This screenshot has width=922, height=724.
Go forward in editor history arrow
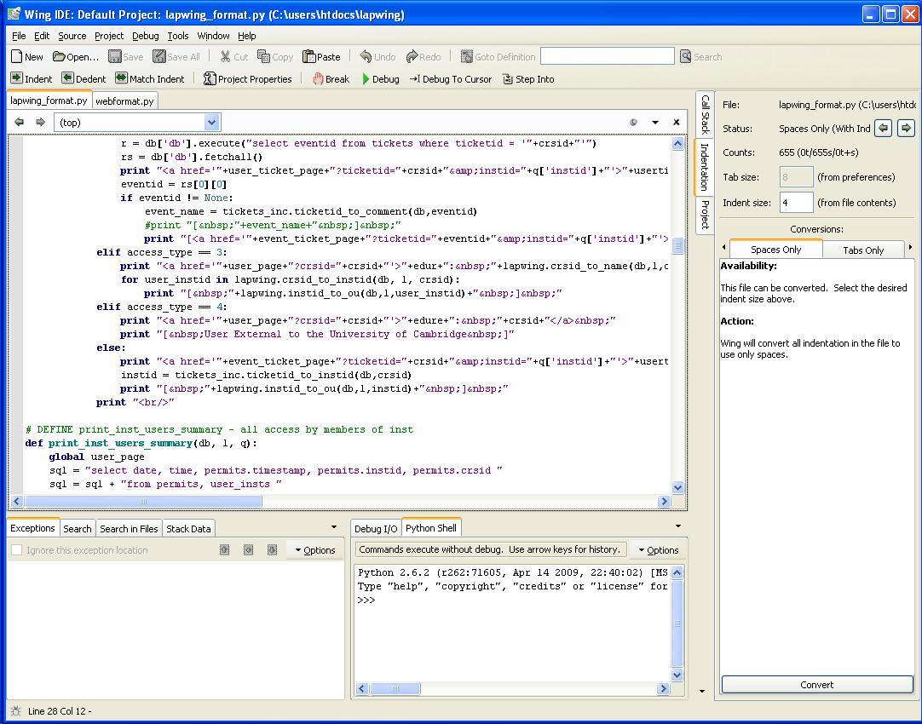[x=40, y=123]
